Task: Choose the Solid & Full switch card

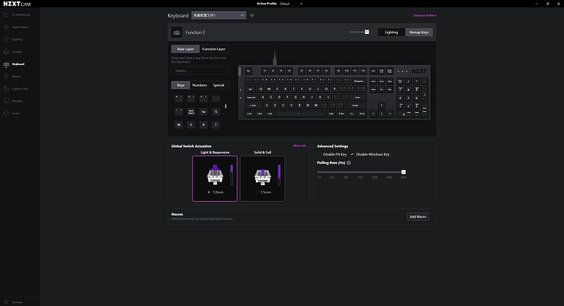Action: 262,179
